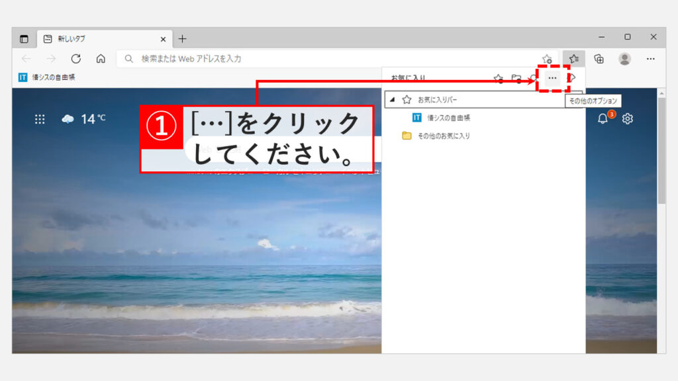Collapse the お気に入りバー folder triangle
Viewport: 678px width, 381px height.
[x=392, y=100]
